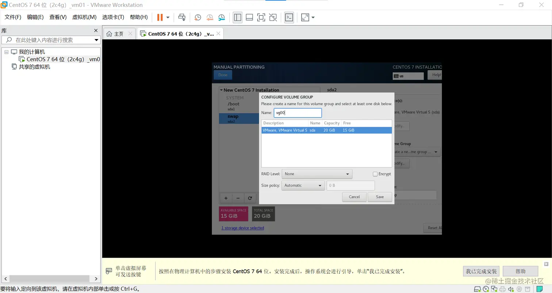Enable the Encrypt checkbox

pos(375,174)
